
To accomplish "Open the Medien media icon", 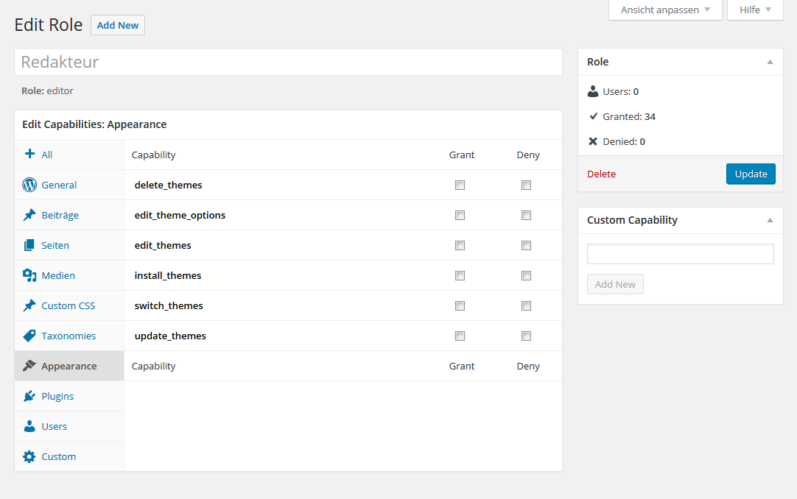I will [x=29, y=276].
